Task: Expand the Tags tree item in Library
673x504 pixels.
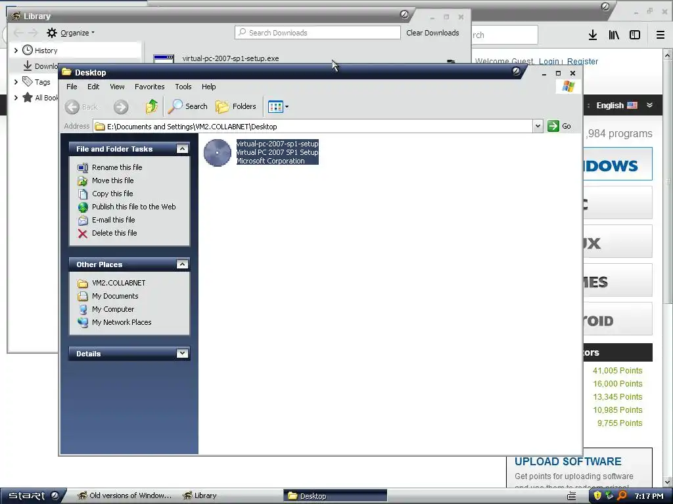Action: tap(16, 81)
